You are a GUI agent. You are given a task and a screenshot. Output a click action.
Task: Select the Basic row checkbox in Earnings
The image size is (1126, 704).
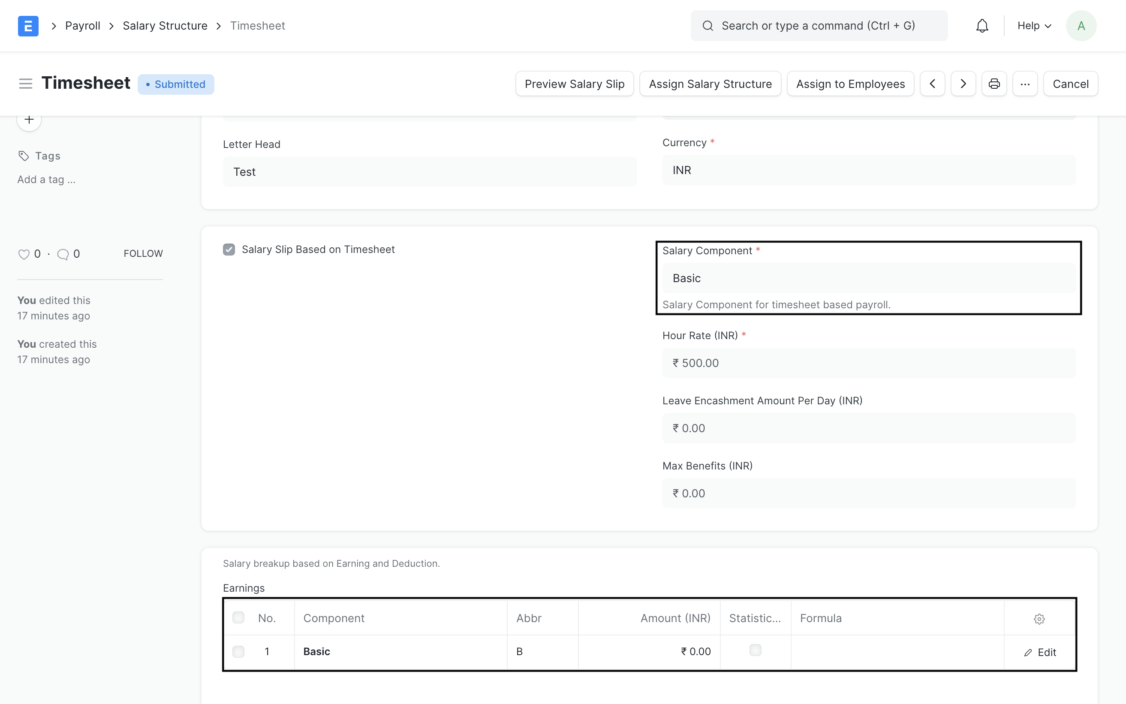239,651
